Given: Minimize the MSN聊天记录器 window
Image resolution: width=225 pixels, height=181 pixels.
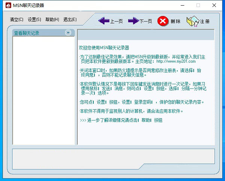Looking at the screenshot, I should [182, 6].
